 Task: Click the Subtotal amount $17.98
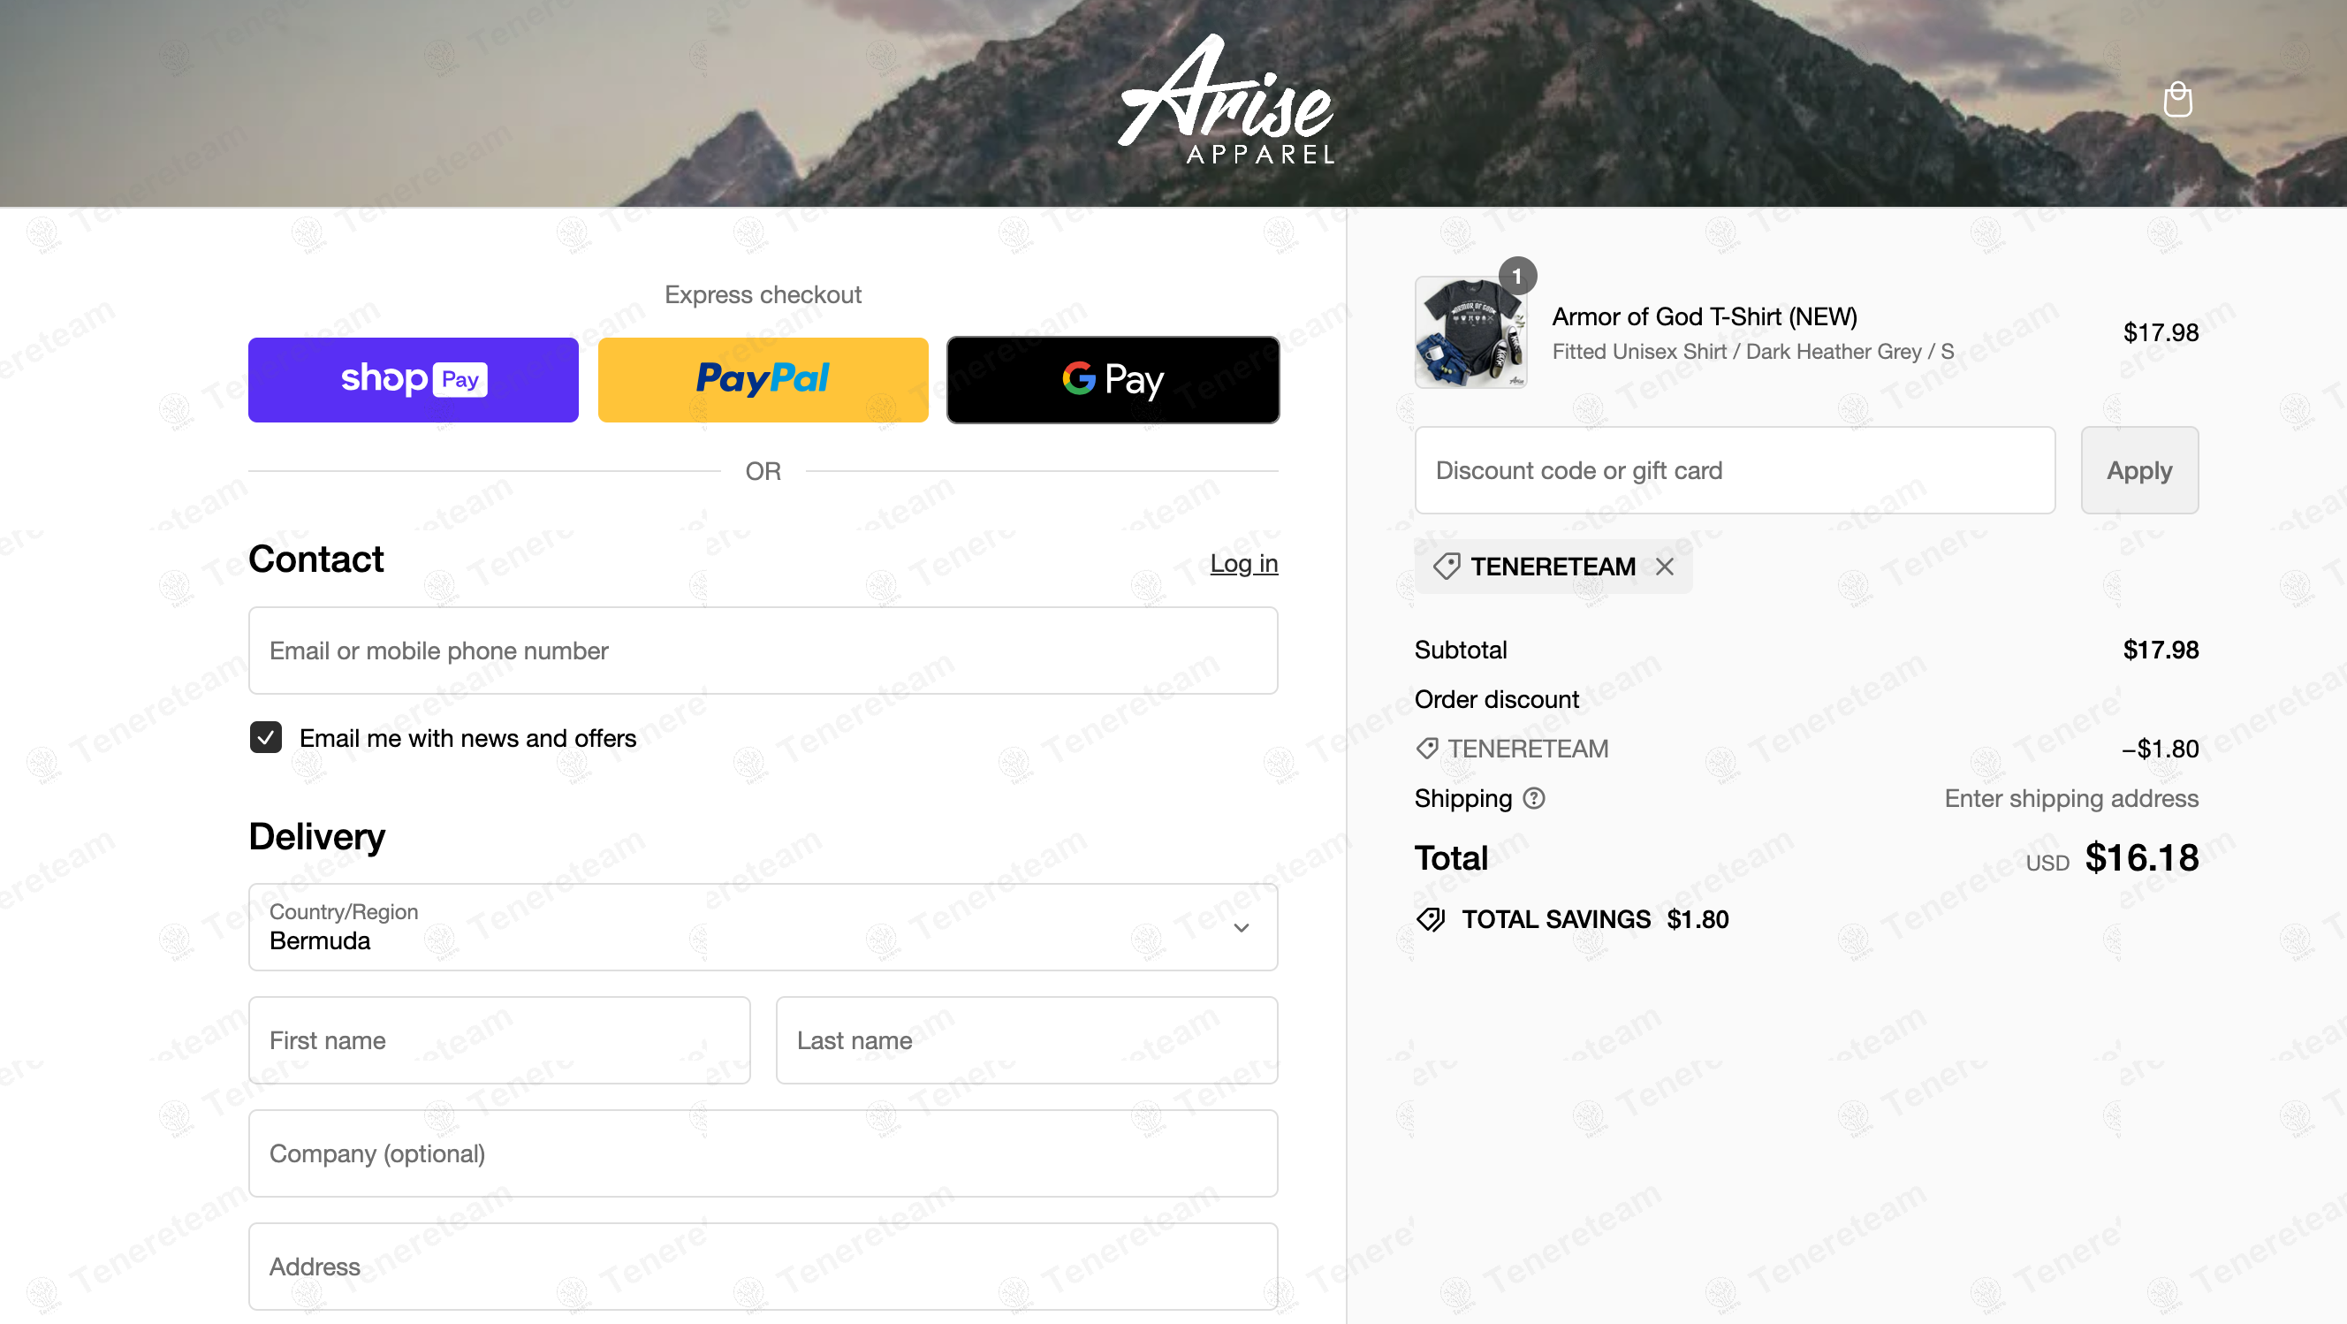[2161, 650]
